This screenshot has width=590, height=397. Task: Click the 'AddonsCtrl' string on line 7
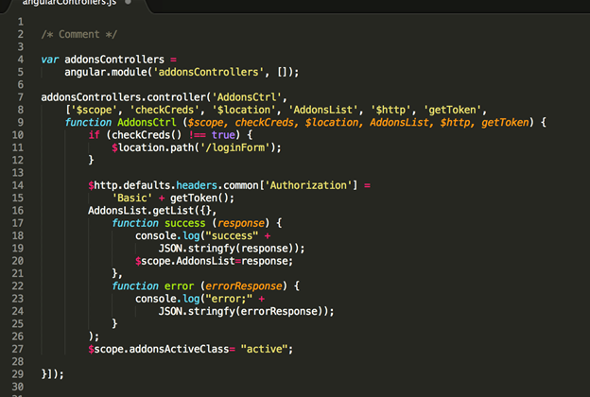click(247, 97)
